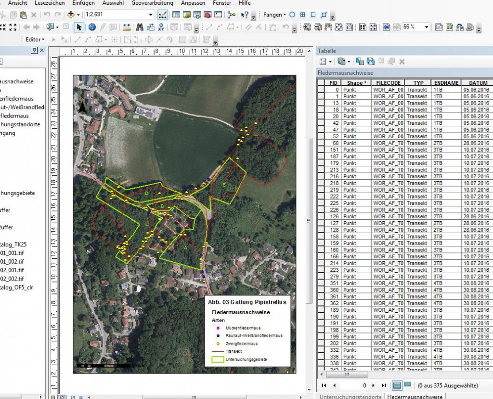The width and height of the screenshot is (493, 399).
Task: Select the Measure tool
Action: click(x=127, y=27)
